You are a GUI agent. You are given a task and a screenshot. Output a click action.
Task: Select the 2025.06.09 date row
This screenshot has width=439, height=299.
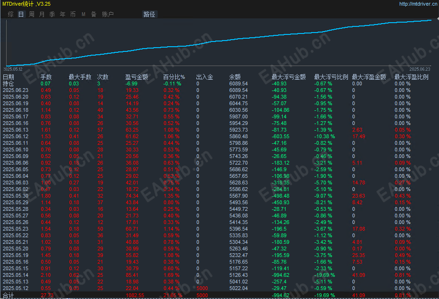[16, 156]
